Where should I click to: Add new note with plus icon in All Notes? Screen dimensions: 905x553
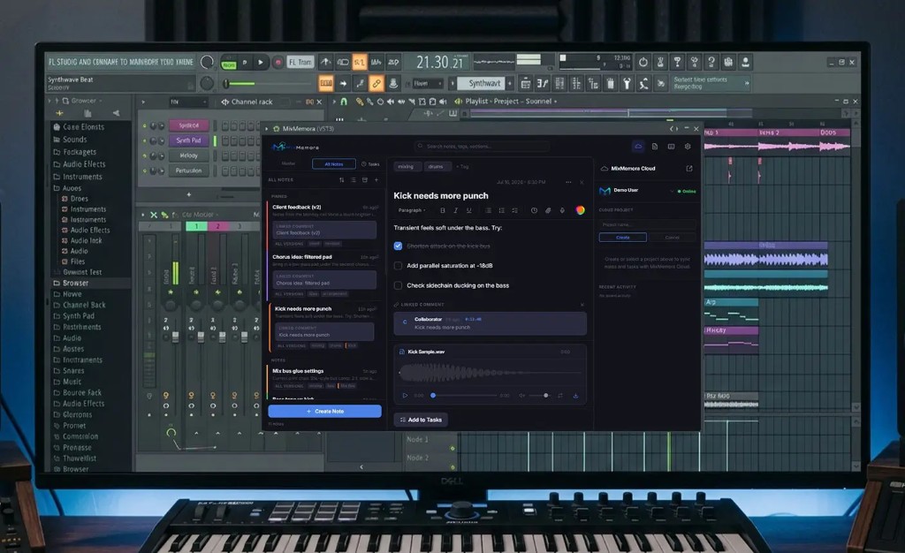click(x=376, y=180)
